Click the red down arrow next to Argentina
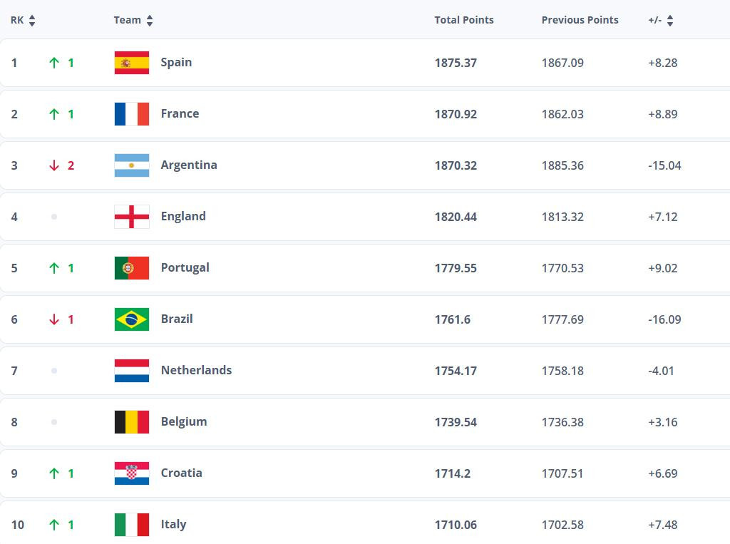 coord(56,165)
